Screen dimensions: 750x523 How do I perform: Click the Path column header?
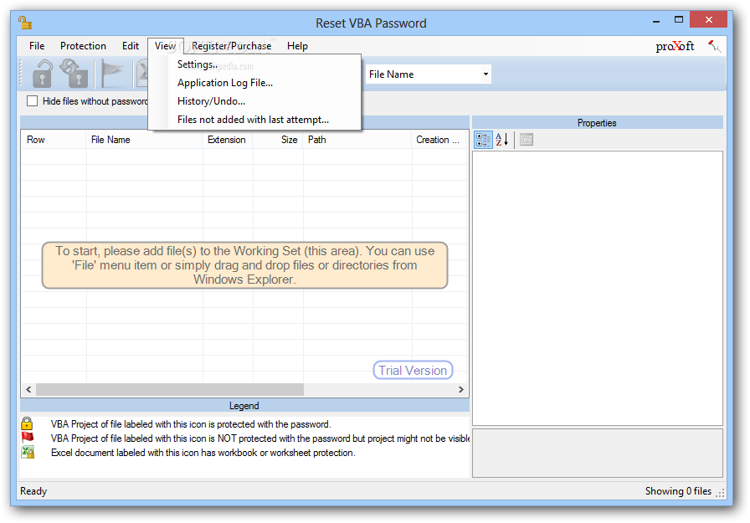tap(357, 140)
